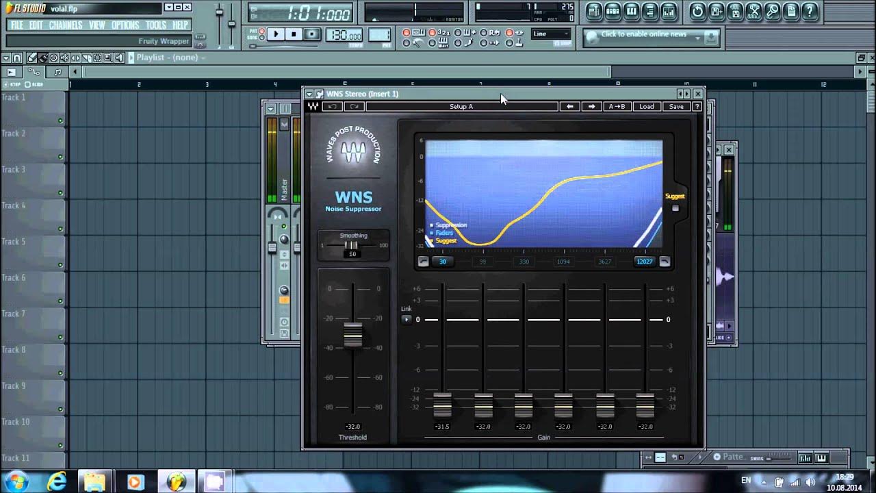Select the playlist Delete tool

(53, 58)
